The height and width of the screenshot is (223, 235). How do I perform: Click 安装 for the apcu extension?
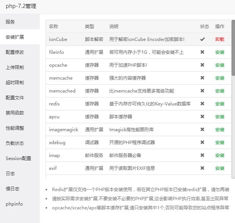[220, 117]
